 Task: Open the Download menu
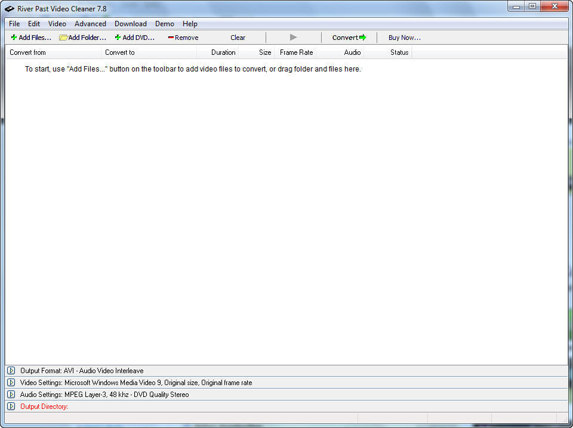pos(131,24)
